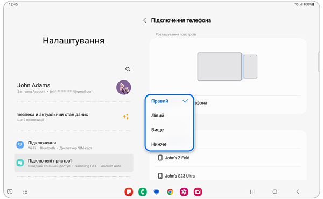This screenshot has height=199, width=323.
Task: Open the green Phone app in taskbar
Action: click(x=143, y=192)
